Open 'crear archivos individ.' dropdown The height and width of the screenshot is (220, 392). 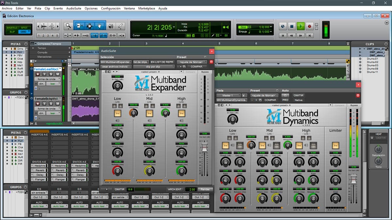[x=116, y=66]
